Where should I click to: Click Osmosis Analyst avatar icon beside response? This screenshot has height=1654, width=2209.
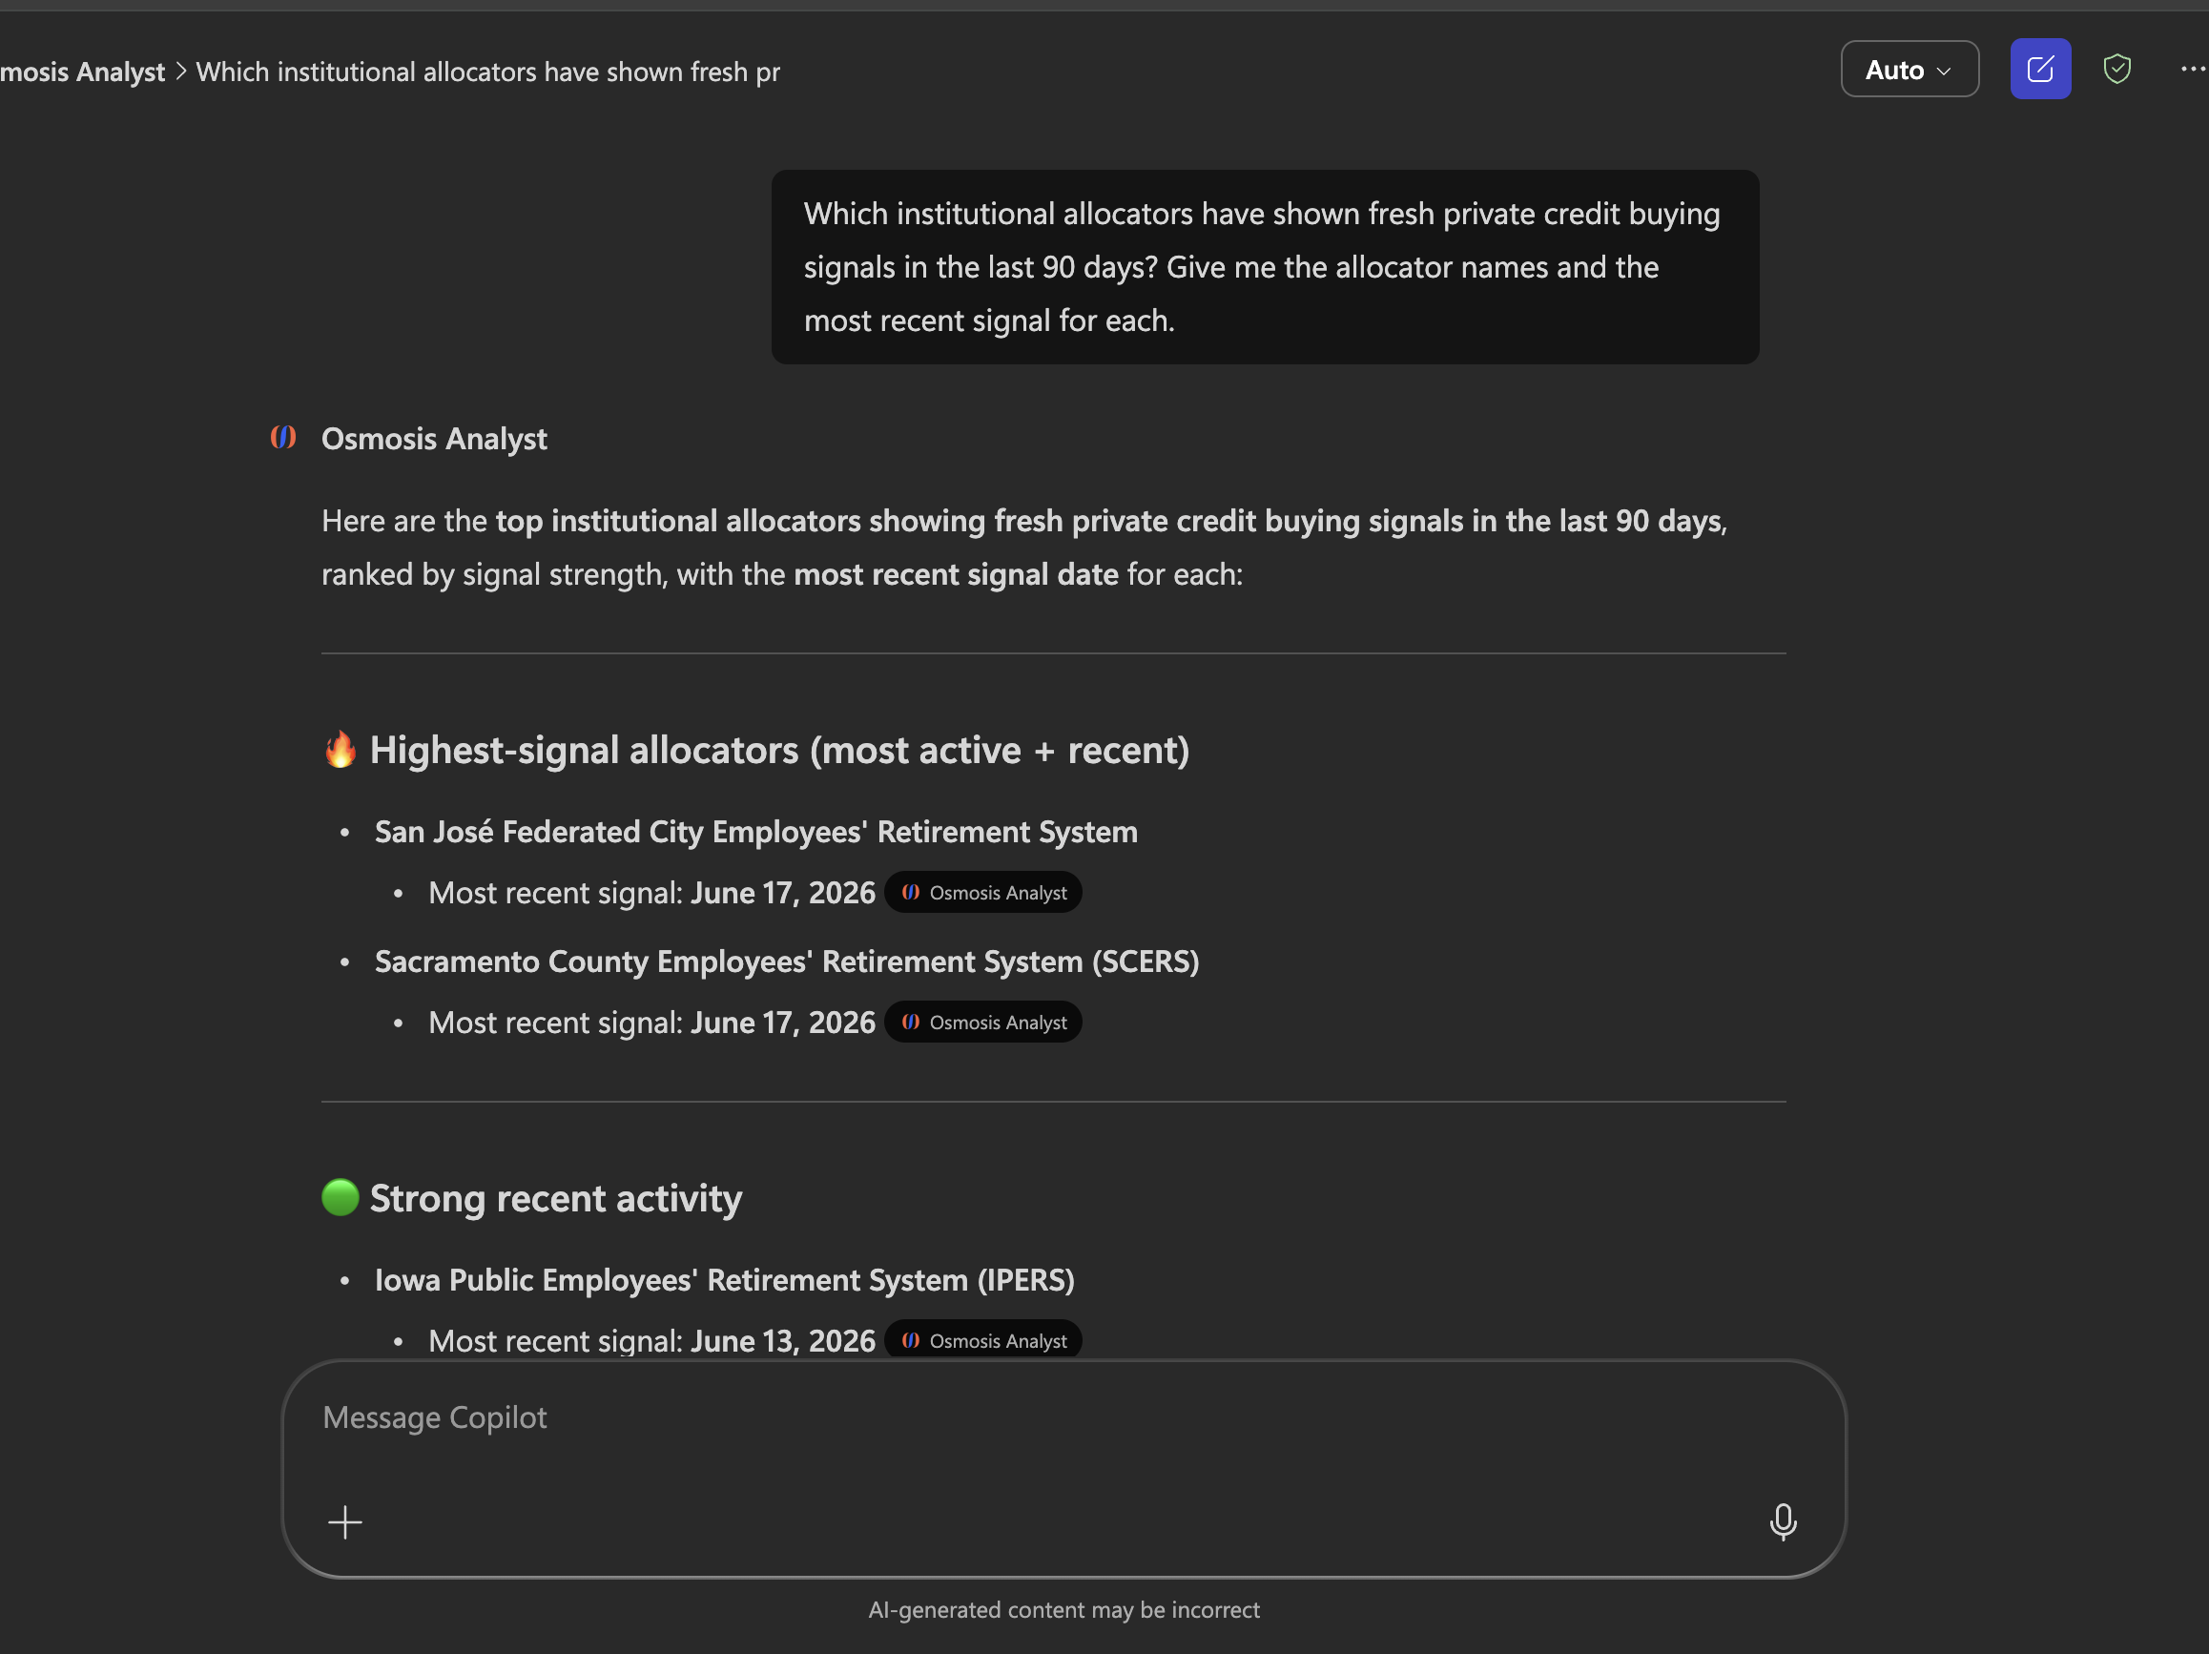click(283, 438)
